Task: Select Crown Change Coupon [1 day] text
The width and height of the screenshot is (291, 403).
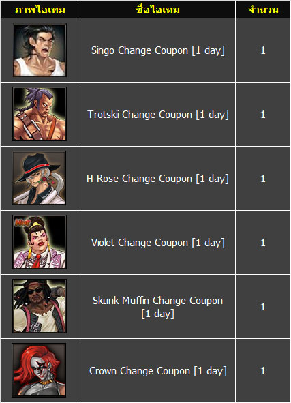Action: tap(157, 371)
